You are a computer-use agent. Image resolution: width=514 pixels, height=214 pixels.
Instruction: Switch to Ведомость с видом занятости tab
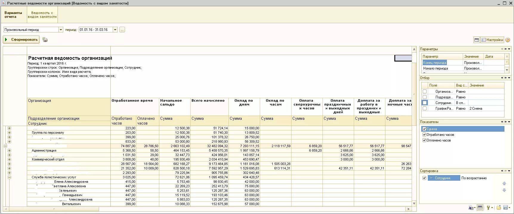click(x=42, y=15)
